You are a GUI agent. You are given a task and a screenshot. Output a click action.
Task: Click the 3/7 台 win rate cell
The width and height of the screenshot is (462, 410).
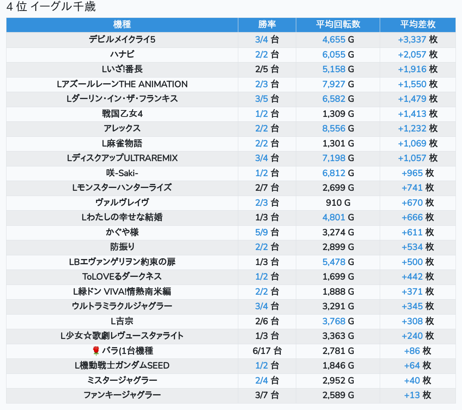tap(267, 395)
